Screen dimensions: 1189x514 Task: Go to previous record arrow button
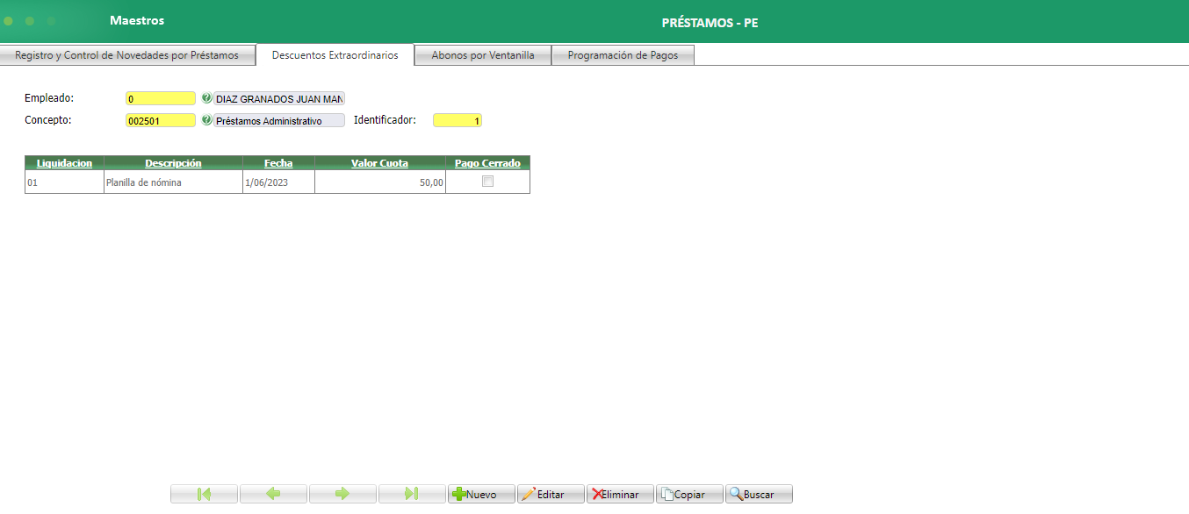coord(273,494)
